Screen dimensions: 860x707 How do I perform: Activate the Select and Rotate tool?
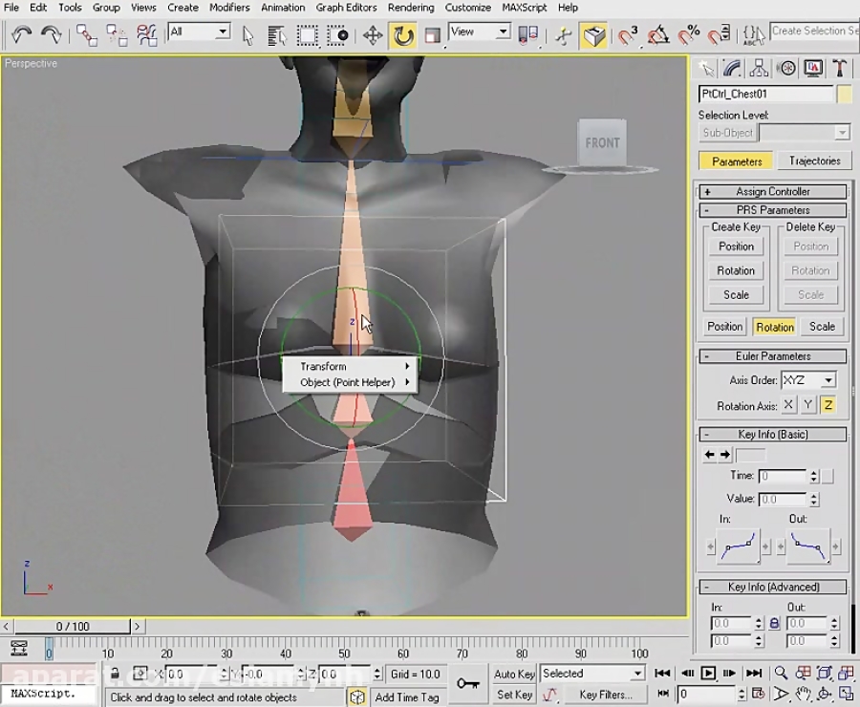pyautogui.click(x=403, y=36)
